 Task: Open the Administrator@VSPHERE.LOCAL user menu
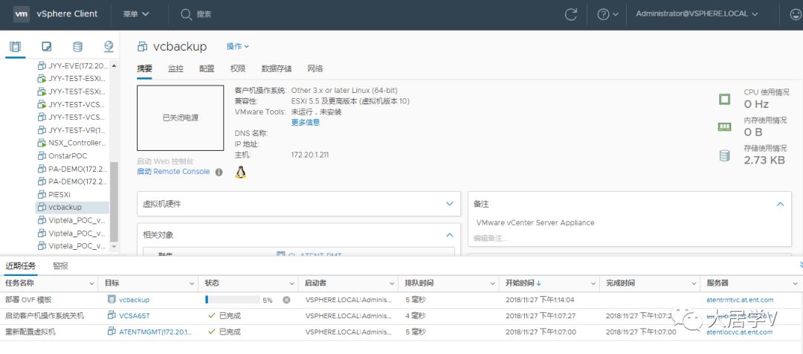tap(697, 14)
